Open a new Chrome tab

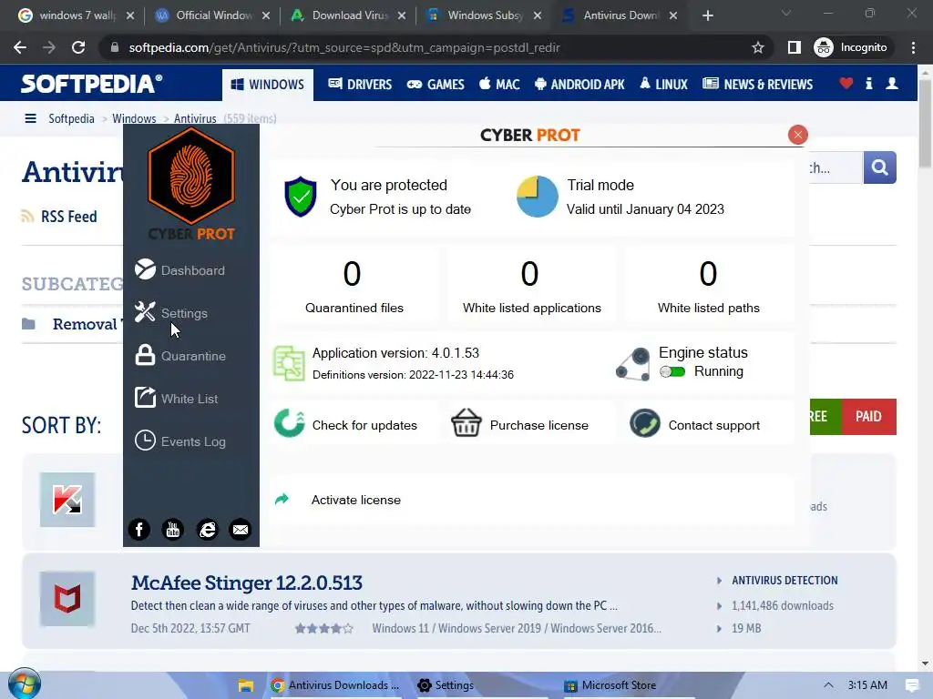click(x=707, y=15)
